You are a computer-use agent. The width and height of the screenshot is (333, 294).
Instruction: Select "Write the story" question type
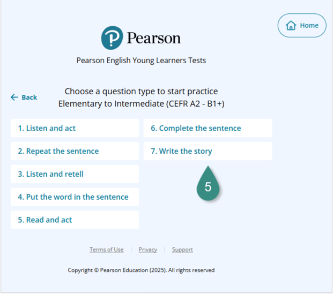click(208, 152)
